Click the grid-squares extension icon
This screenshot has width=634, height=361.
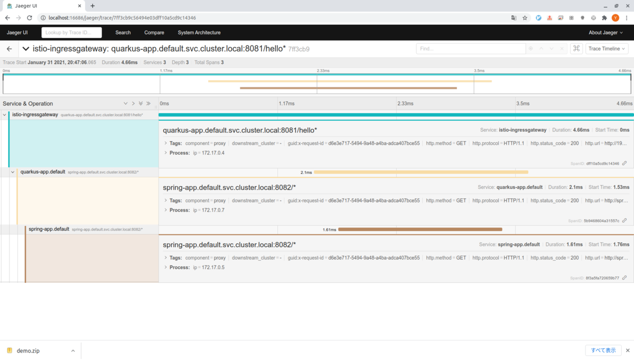pyautogui.click(x=572, y=17)
